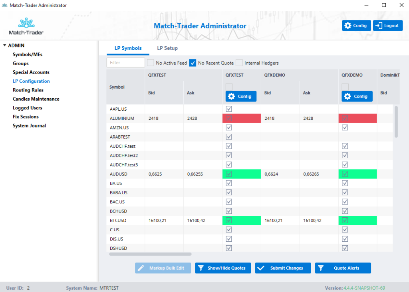Toggle the AUDUSD checkbox under QFXTEST
The image size is (409, 292).
(229, 174)
